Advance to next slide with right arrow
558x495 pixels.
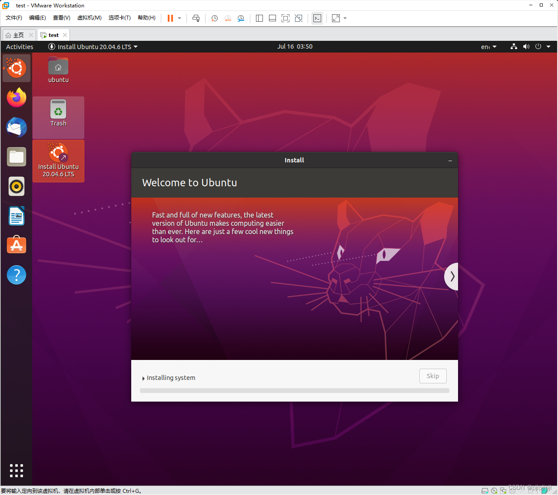click(452, 276)
